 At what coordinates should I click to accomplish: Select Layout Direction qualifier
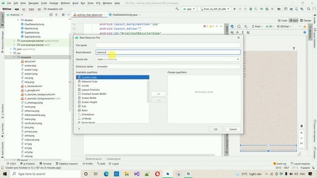pos(112,90)
